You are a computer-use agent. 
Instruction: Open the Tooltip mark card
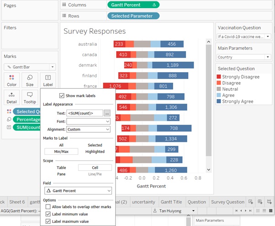30,97
